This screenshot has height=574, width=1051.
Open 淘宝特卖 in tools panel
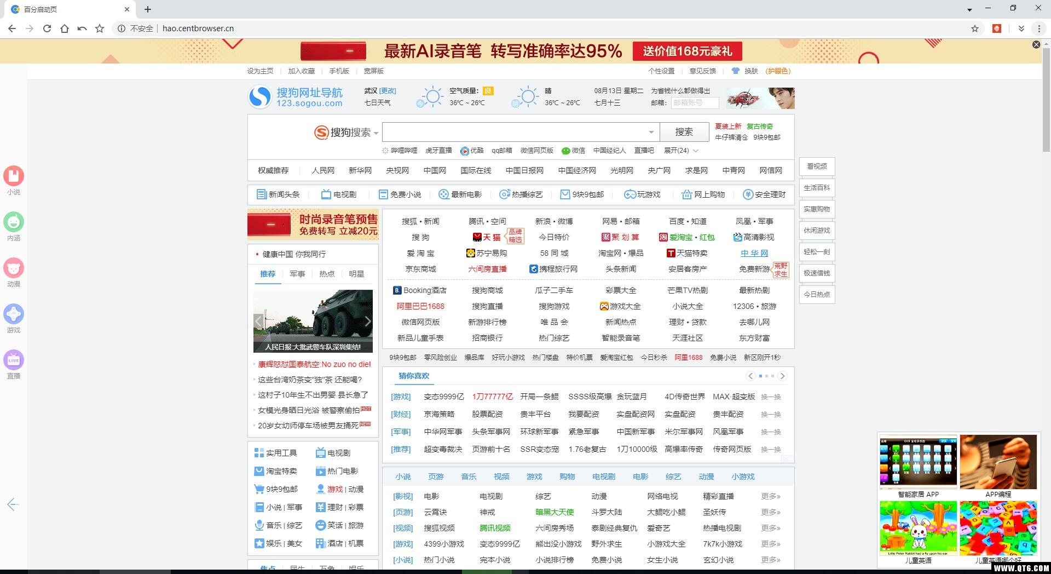click(276, 471)
